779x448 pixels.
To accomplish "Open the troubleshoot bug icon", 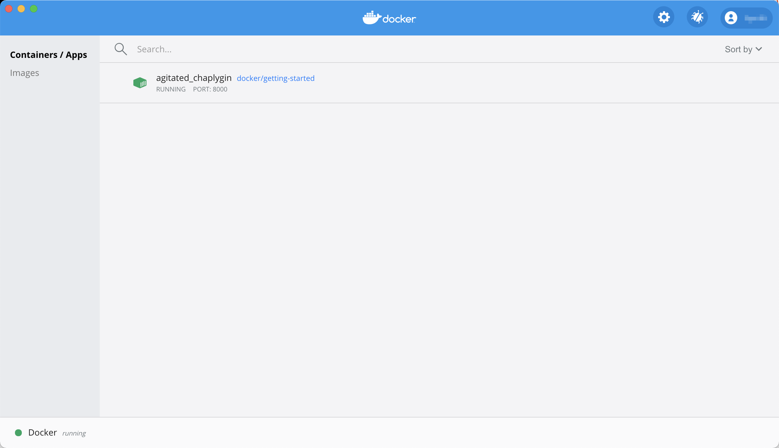I will (697, 17).
